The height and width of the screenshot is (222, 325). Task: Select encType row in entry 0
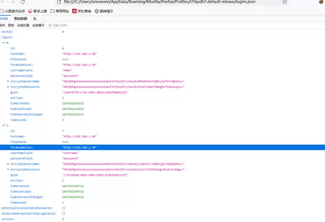[162, 98]
